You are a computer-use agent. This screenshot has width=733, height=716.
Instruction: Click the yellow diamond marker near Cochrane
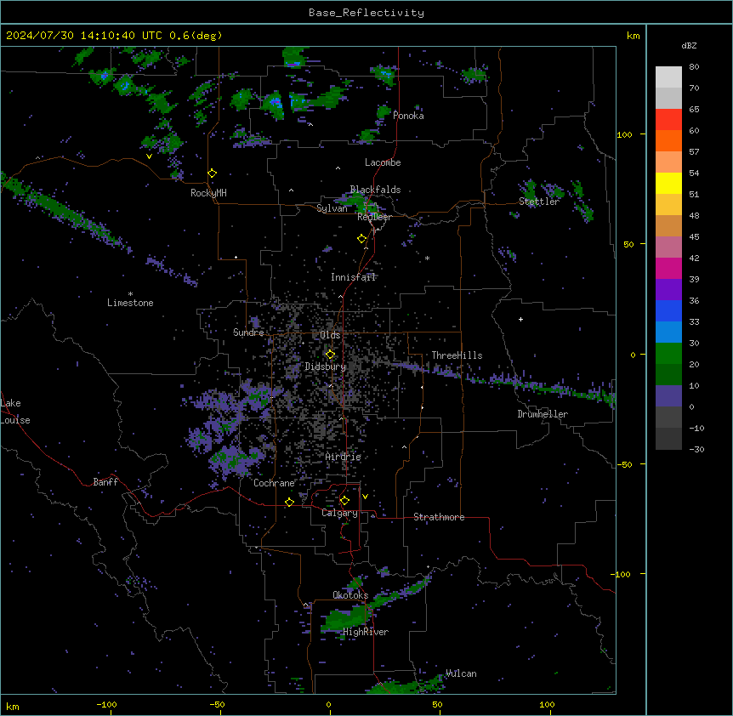(289, 503)
